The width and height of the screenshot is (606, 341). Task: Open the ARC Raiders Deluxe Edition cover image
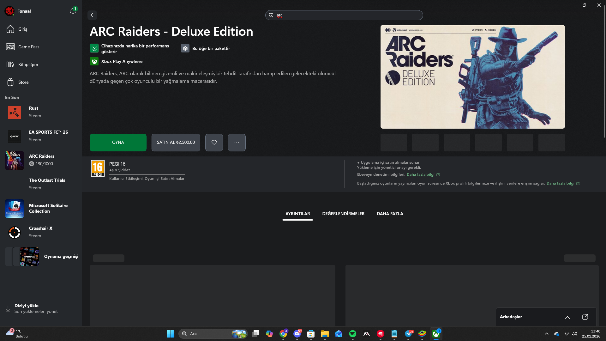(x=472, y=77)
